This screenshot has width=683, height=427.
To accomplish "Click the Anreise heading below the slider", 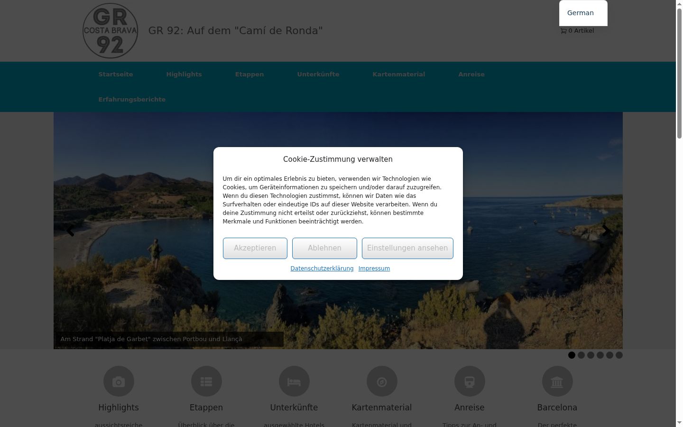I will 470,408.
